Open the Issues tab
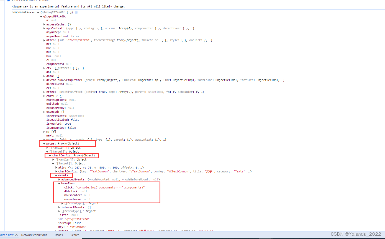The width and height of the screenshot is (385, 239). 59,235
